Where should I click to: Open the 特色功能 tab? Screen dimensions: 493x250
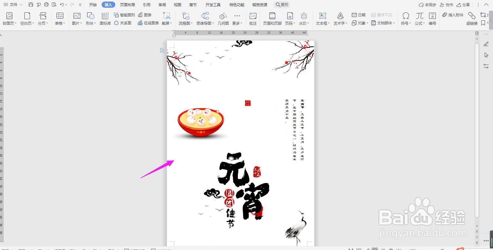click(237, 5)
